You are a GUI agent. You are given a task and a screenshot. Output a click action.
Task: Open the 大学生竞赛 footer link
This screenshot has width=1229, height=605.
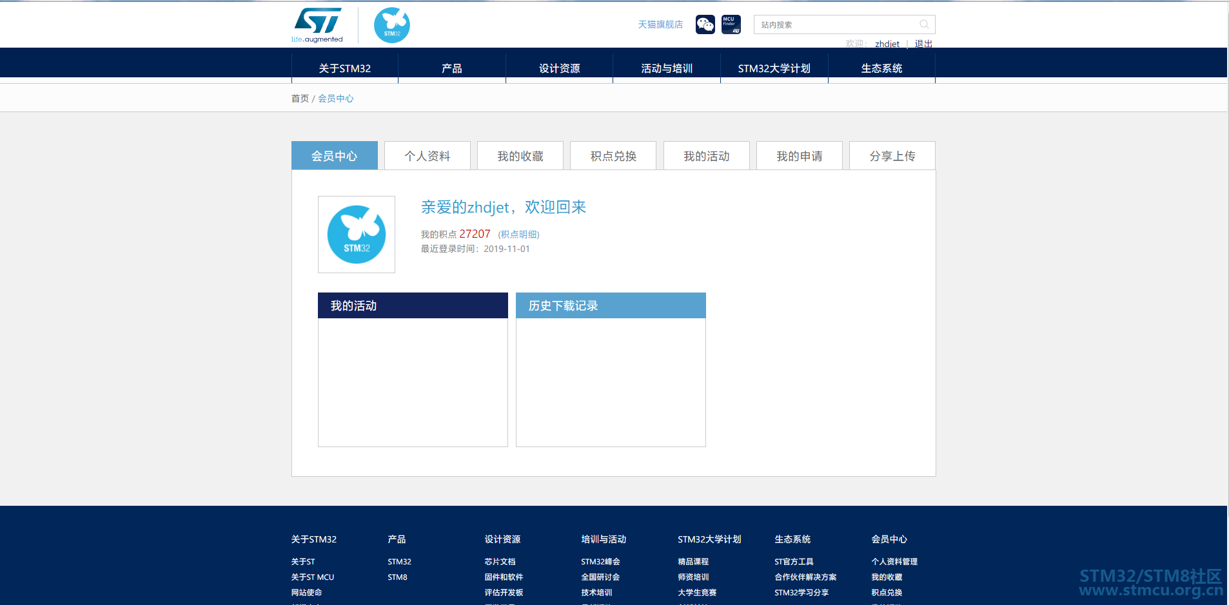697,593
